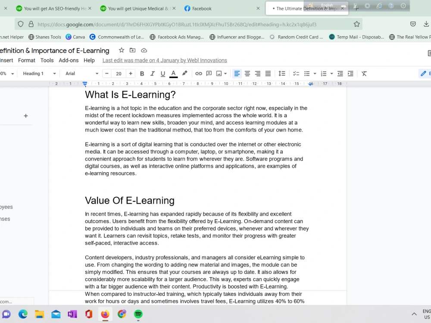Screen dimensions: 431x323
Task: Insert a link using toolbar icon
Action: [198, 74]
